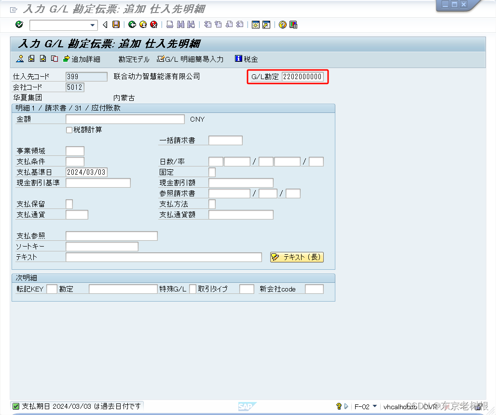Save the document
The height and width of the screenshot is (415, 496).
(115, 25)
